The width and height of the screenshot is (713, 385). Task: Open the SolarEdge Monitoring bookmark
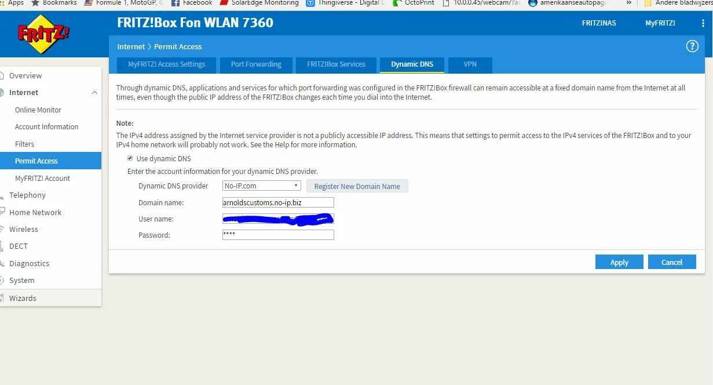click(259, 3)
